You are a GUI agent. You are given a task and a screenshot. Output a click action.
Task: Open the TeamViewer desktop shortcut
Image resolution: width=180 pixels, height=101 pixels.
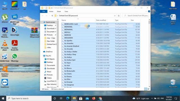pyautogui.click(x=5, y=83)
